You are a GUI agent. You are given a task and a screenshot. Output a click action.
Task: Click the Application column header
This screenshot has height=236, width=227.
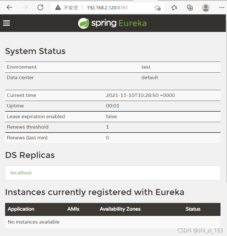click(x=21, y=209)
